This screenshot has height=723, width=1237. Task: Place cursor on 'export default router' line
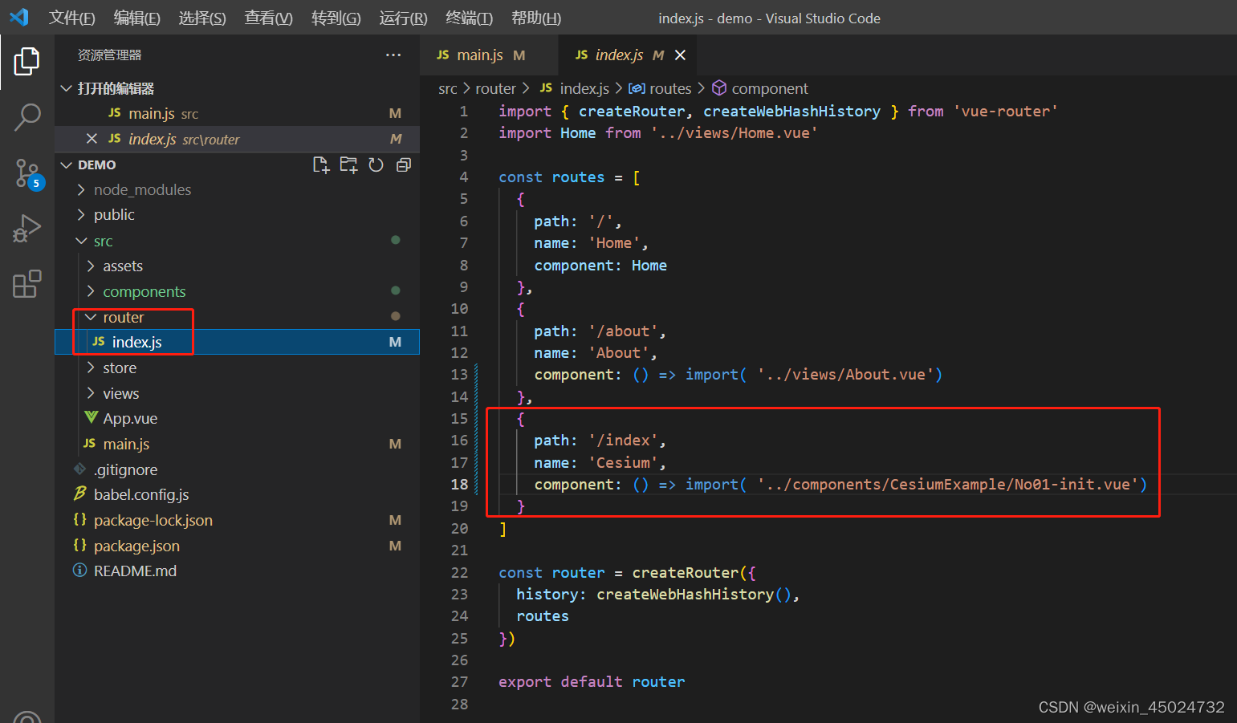(592, 681)
